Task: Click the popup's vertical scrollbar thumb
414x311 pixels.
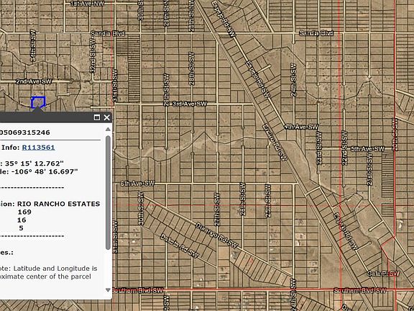Action: pos(108,193)
